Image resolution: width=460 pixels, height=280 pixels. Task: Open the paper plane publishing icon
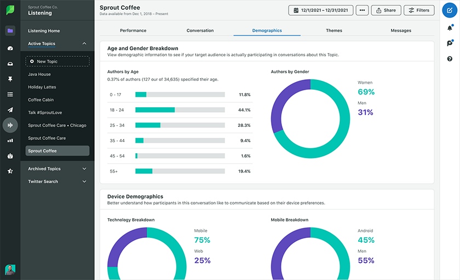point(10,110)
